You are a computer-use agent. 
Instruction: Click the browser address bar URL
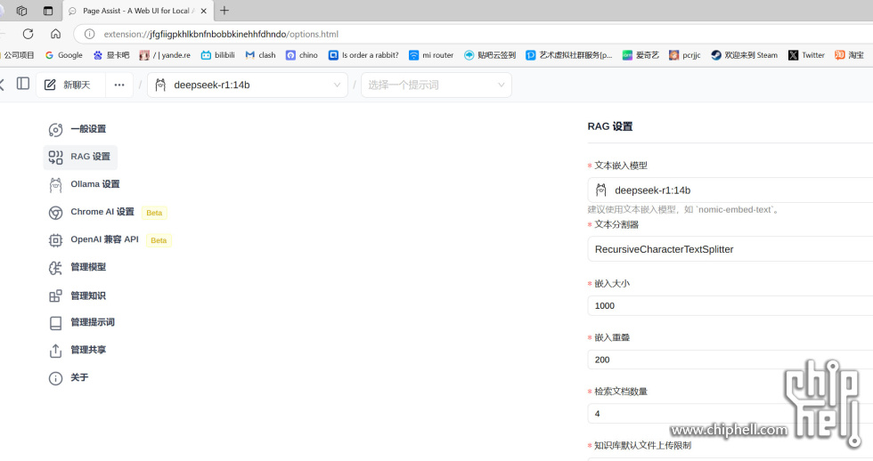[x=221, y=34]
